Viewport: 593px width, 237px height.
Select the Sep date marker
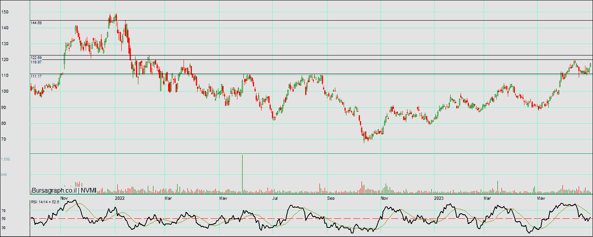[331, 198]
